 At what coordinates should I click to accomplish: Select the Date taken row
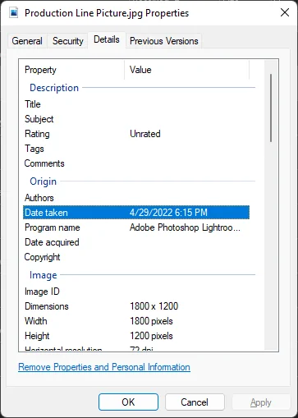[x=136, y=213]
